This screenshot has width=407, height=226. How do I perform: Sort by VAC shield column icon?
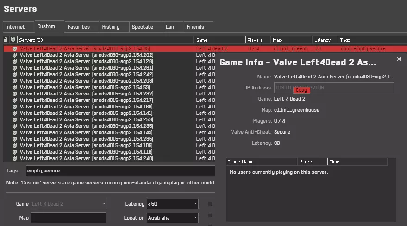point(13,40)
